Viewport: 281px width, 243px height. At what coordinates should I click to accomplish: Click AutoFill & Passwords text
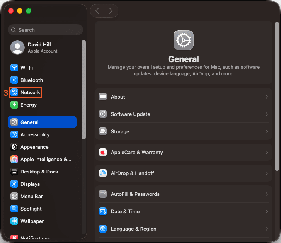(x=135, y=194)
